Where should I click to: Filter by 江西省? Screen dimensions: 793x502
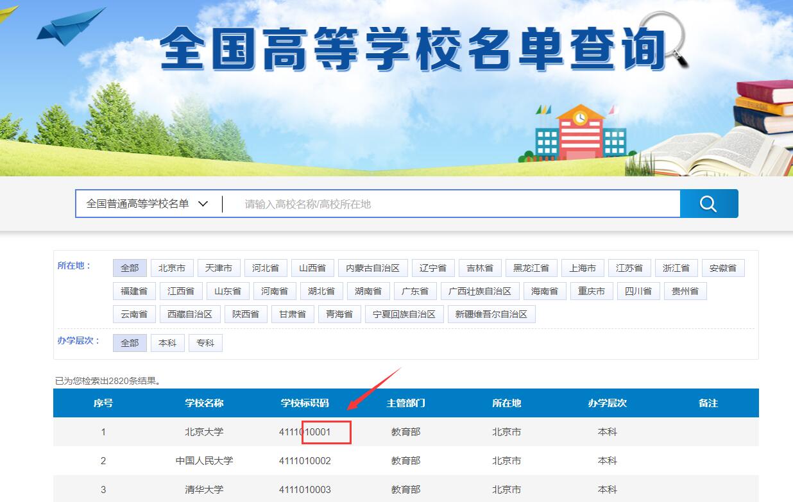(181, 291)
